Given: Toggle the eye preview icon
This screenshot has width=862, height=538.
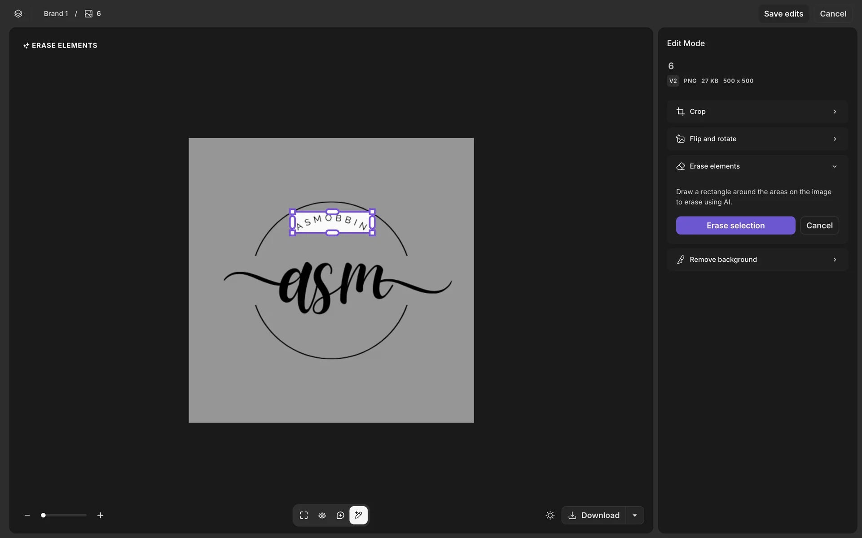Looking at the screenshot, I should (x=322, y=515).
